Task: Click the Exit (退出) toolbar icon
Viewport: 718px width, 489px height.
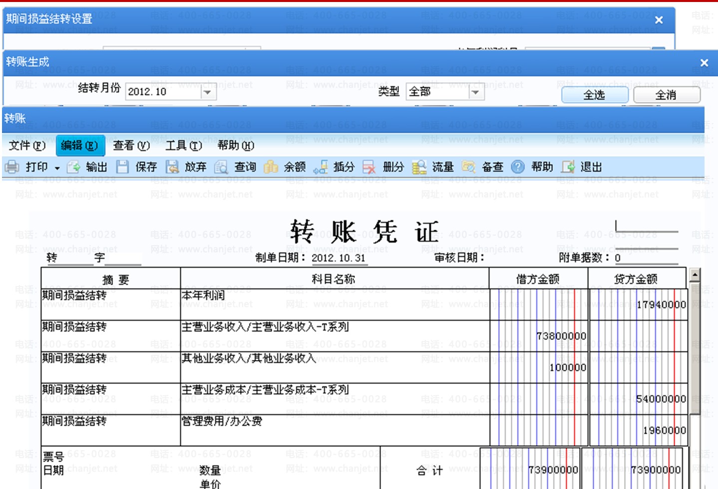Action: [x=568, y=167]
